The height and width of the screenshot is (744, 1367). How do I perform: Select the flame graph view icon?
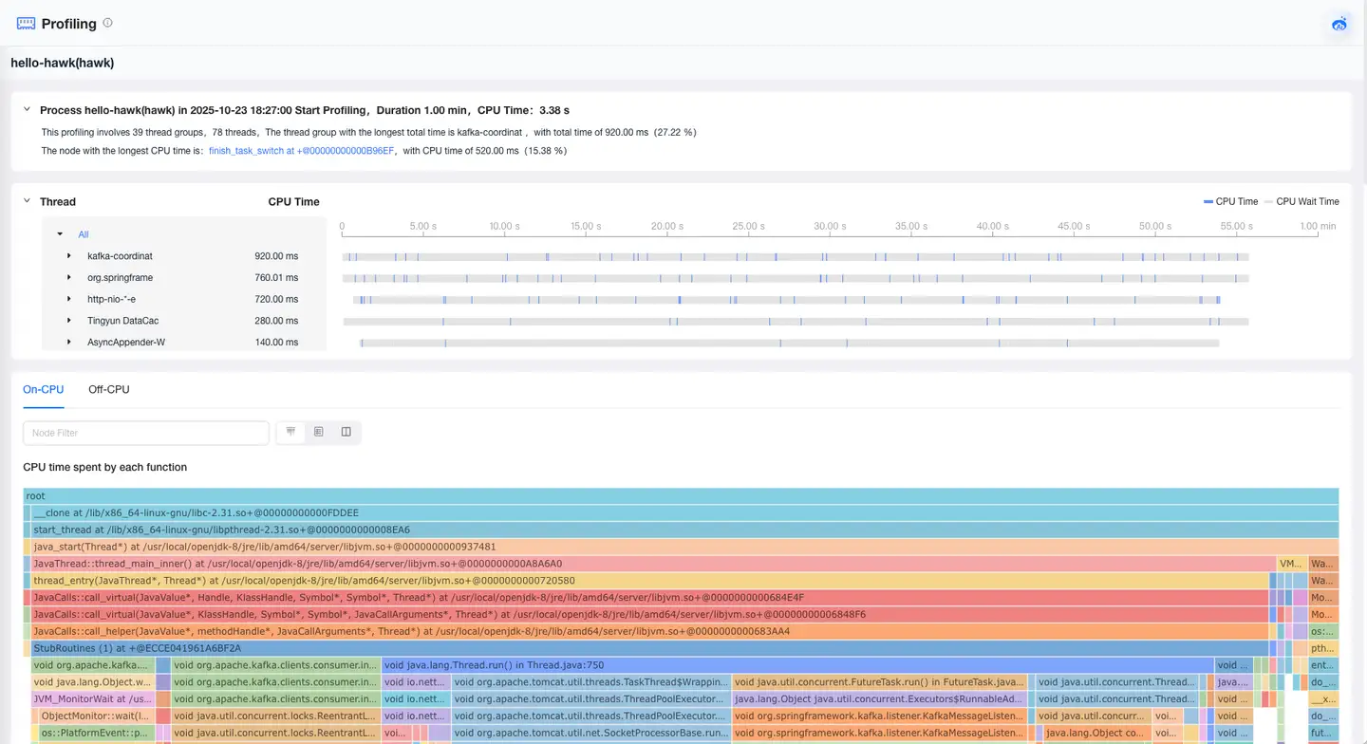pyautogui.click(x=290, y=432)
